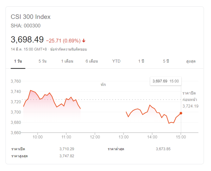
Task: Select the 5 ปี range tab
Action: [166, 61]
